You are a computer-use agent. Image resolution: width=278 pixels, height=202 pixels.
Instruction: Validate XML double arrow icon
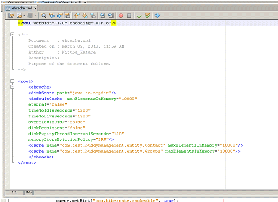147,16
